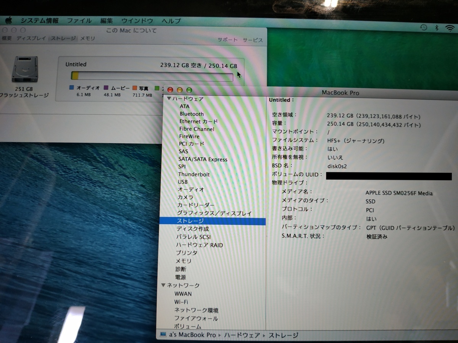Select Ethernet カード in the sidebar
The height and width of the screenshot is (343, 458).
pos(198,122)
